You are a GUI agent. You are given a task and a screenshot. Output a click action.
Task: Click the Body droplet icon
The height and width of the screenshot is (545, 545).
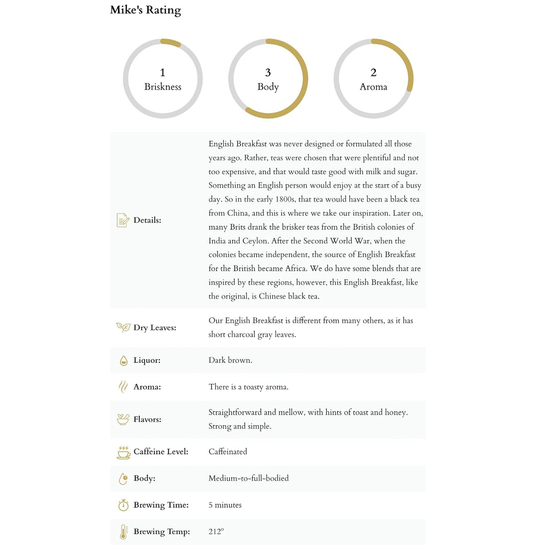tap(123, 479)
